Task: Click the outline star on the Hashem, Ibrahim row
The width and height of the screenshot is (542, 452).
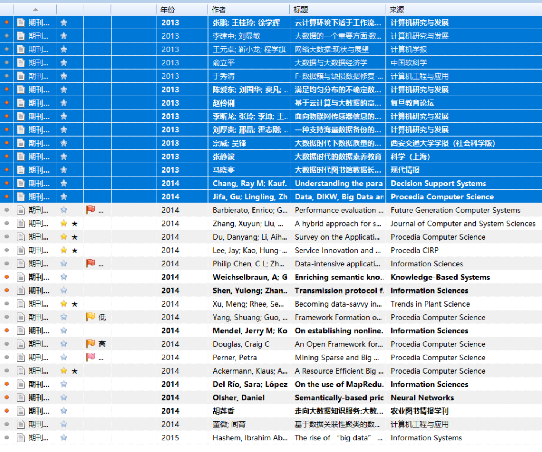Action: point(64,438)
